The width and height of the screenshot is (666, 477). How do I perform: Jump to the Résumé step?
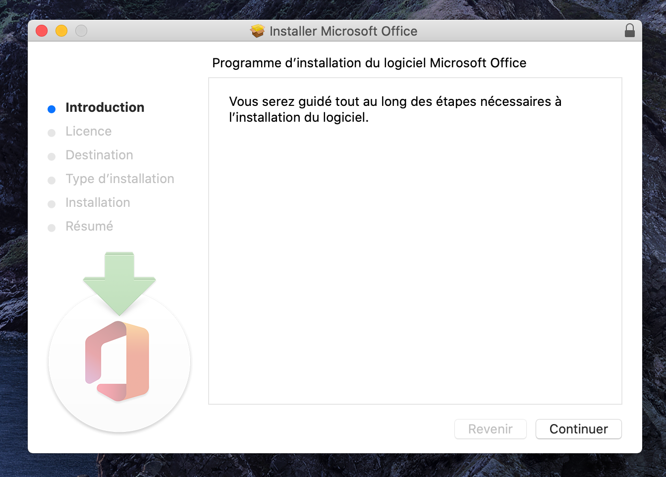(89, 226)
